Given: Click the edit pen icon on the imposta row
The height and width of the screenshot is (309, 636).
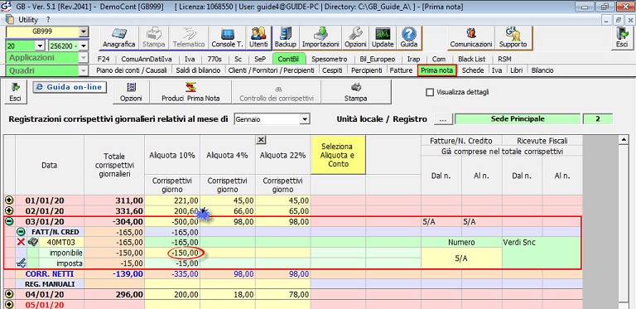Looking at the screenshot, I should pos(21,263).
